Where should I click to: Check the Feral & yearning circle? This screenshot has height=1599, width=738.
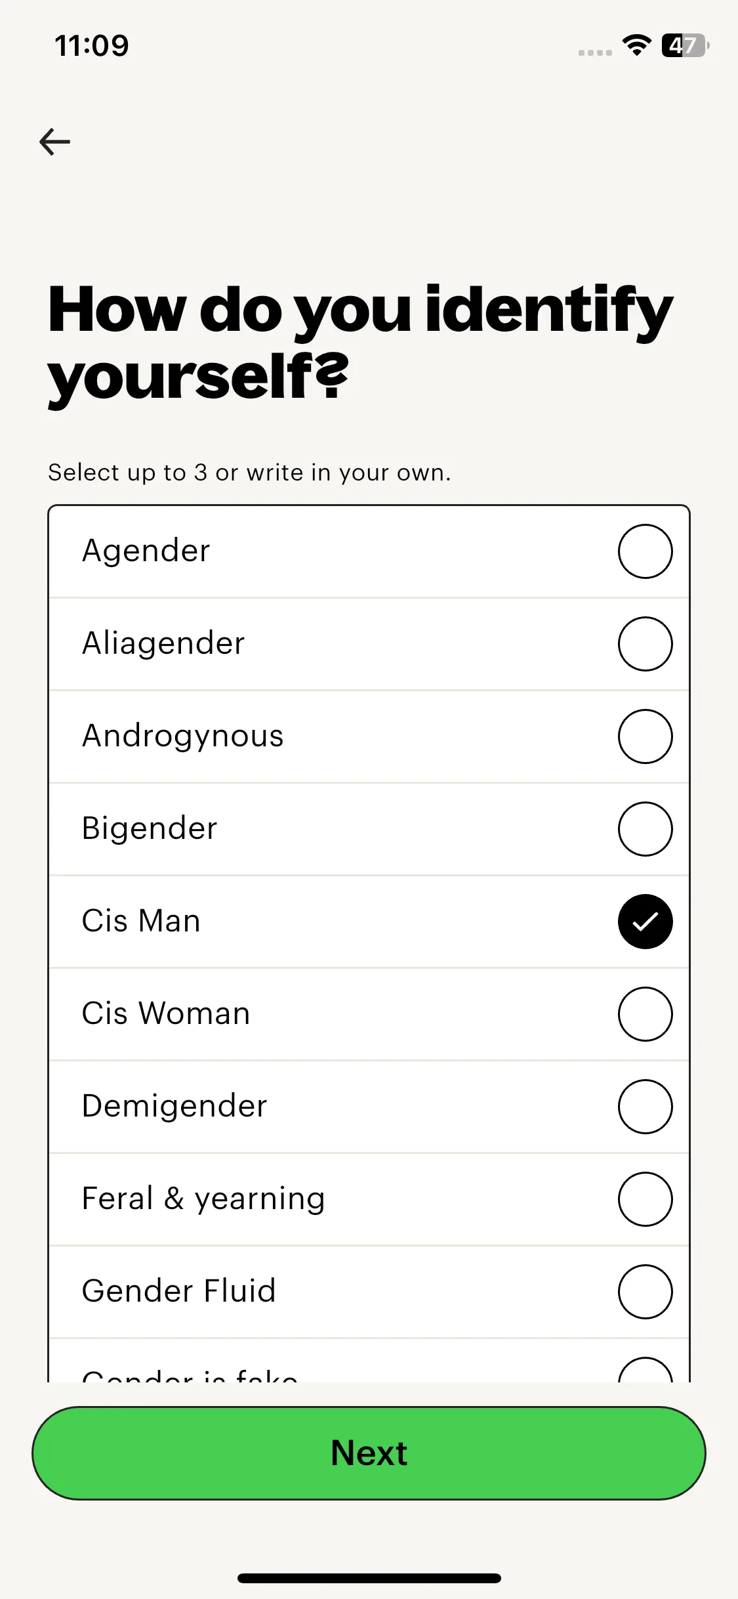point(645,1199)
